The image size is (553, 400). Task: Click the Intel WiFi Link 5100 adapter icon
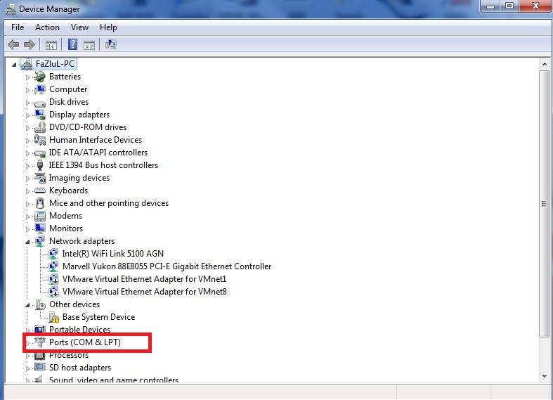click(53, 254)
